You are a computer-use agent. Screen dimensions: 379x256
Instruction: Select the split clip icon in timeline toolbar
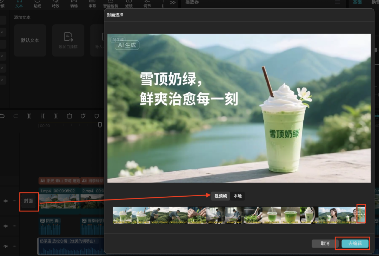coord(29,116)
